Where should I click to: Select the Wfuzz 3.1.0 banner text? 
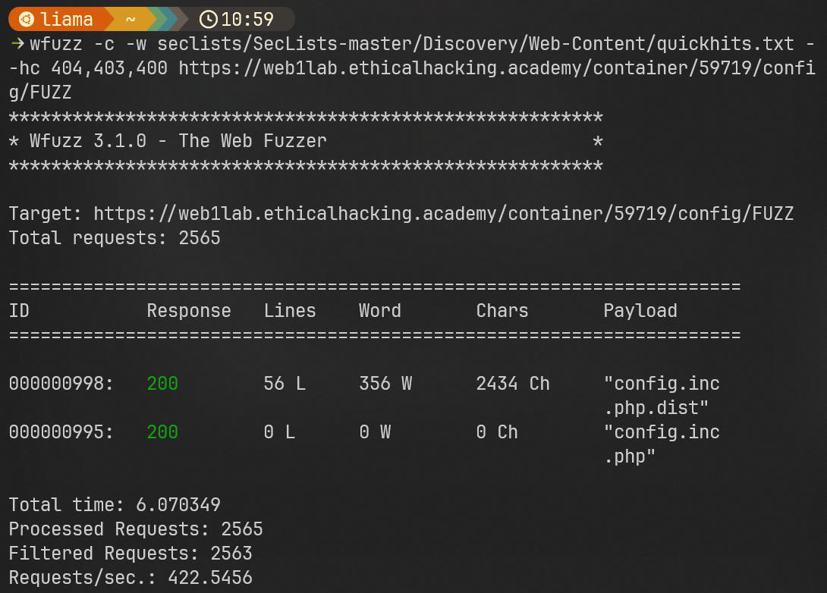click(178, 141)
